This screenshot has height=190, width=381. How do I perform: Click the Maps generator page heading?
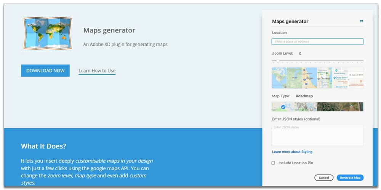tap(109, 30)
